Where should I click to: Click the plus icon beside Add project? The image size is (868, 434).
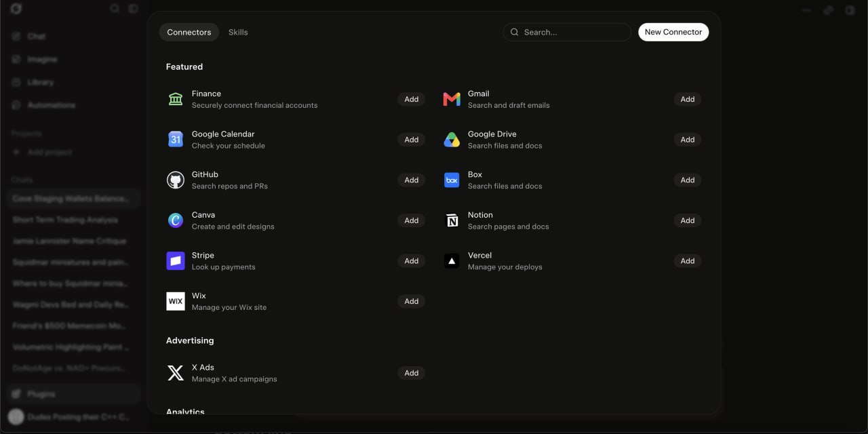point(16,152)
